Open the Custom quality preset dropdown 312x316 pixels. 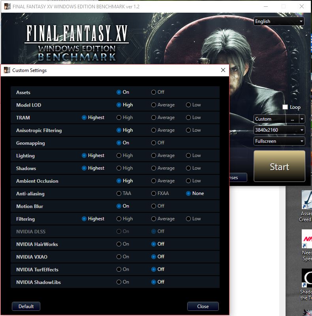302,119
